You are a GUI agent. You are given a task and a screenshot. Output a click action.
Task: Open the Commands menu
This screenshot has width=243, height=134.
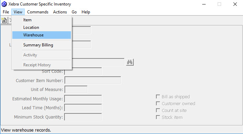click(x=38, y=12)
